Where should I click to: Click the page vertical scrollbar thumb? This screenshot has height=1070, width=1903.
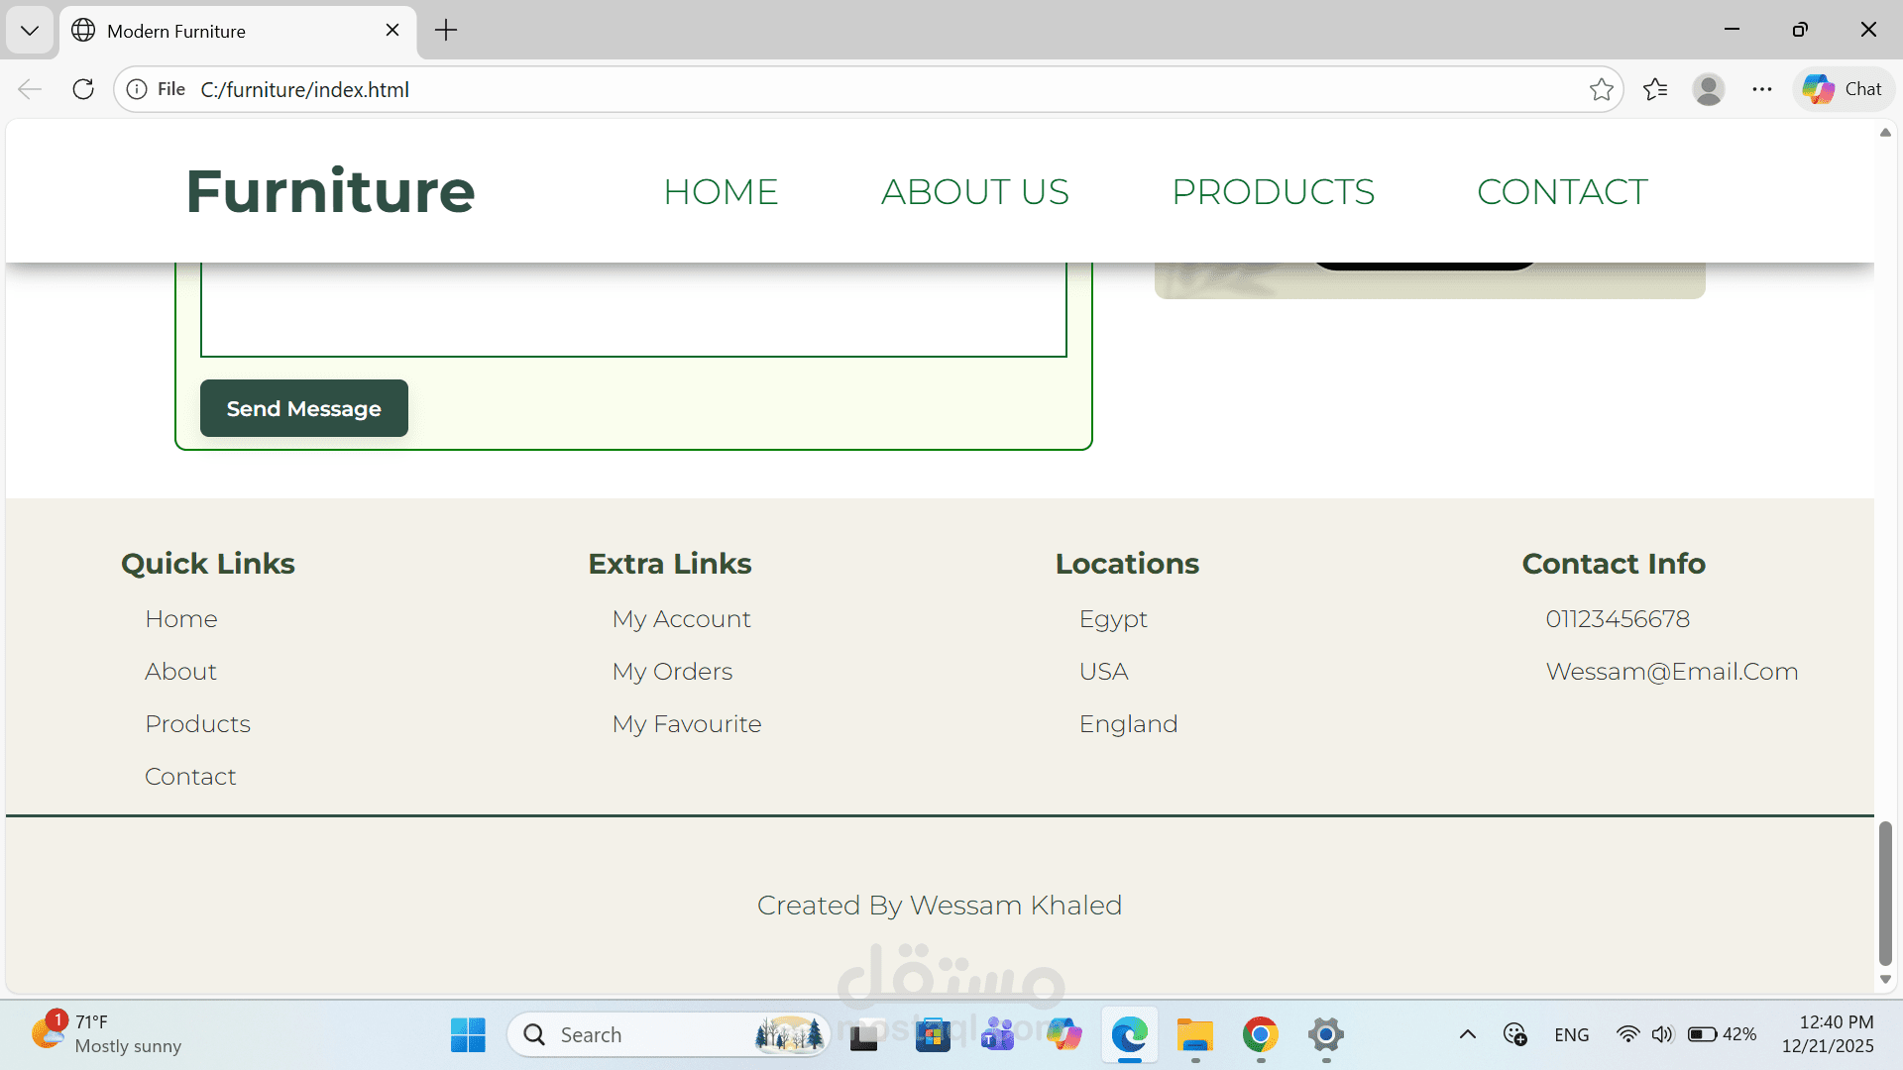[1885, 892]
